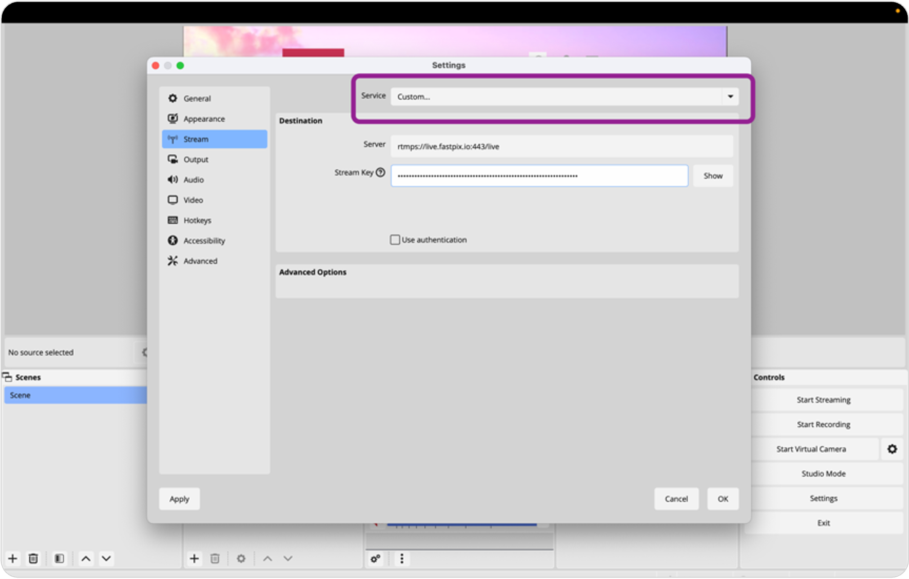This screenshot has height=579, width=909.
Task: Click the Server URL input field
Action: tap(561, 146)
